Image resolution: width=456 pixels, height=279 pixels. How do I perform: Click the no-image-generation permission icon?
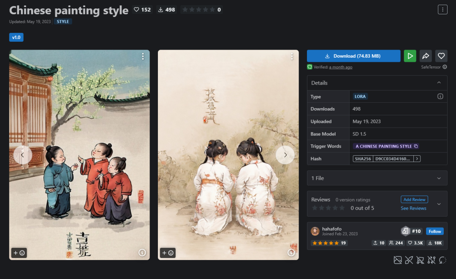pos(398,260)
